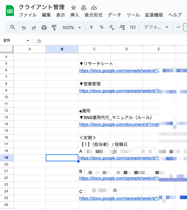This screenshot has height=210, width=187.
Task: Check the cloud save status icon
Action: click(x=94, y=8)
